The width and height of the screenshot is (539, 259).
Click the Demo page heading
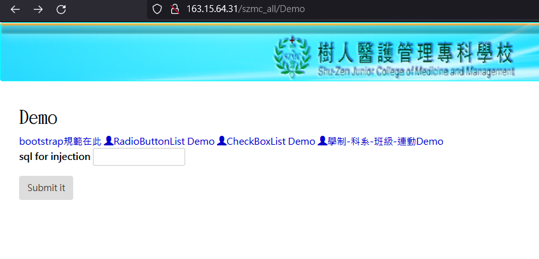coord(38,117)
